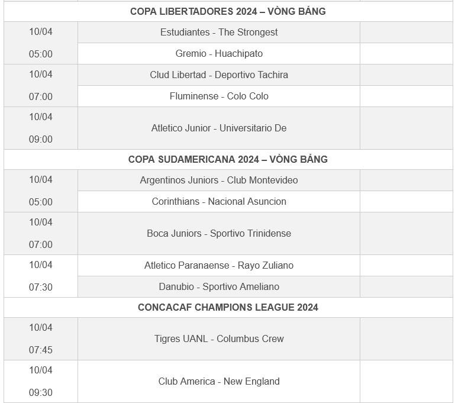
Task: Click Atletico Junior - Universitario De fixture
Action: tap(219, 128)
